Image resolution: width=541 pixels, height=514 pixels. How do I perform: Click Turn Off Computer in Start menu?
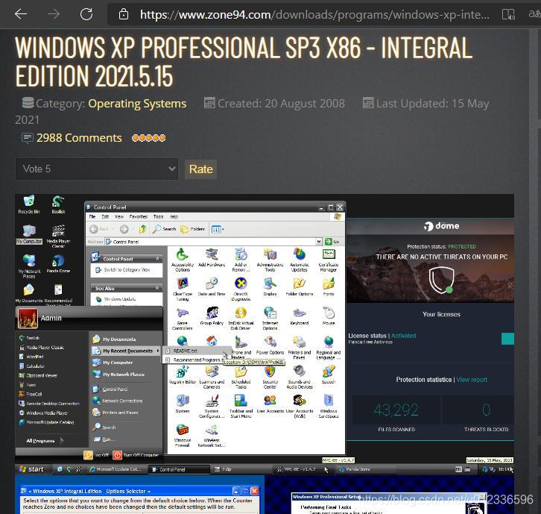[x=136, y=455]
